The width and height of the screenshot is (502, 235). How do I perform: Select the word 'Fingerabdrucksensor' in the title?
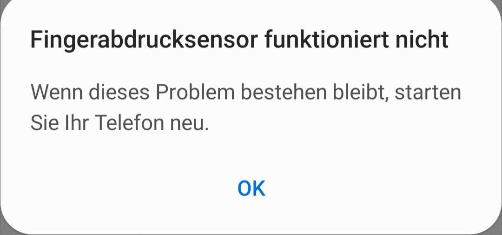point(144,40)
